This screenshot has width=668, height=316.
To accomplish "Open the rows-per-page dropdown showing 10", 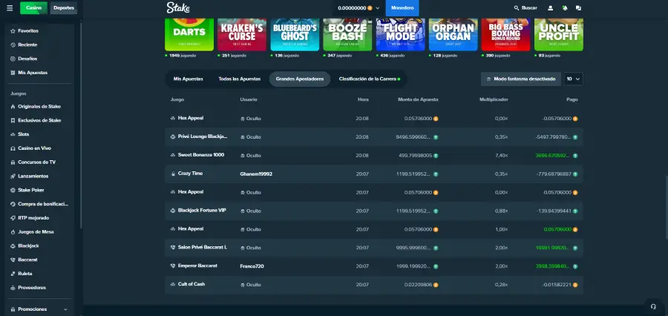I will [x=574, y=79].
